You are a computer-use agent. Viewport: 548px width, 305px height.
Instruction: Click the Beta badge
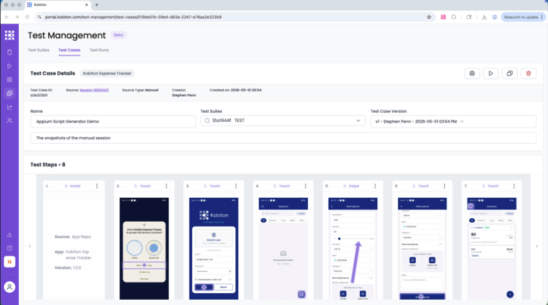[x=118, y=35]
